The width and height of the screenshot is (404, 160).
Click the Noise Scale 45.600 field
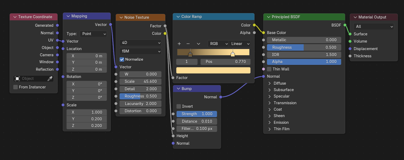click(x=140, y=81)
